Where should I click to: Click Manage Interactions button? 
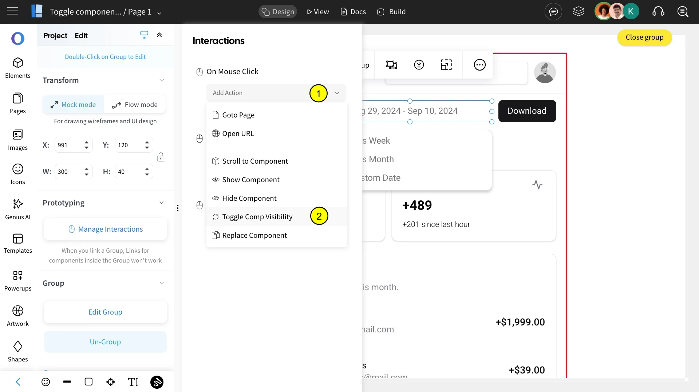pos(105,229)
